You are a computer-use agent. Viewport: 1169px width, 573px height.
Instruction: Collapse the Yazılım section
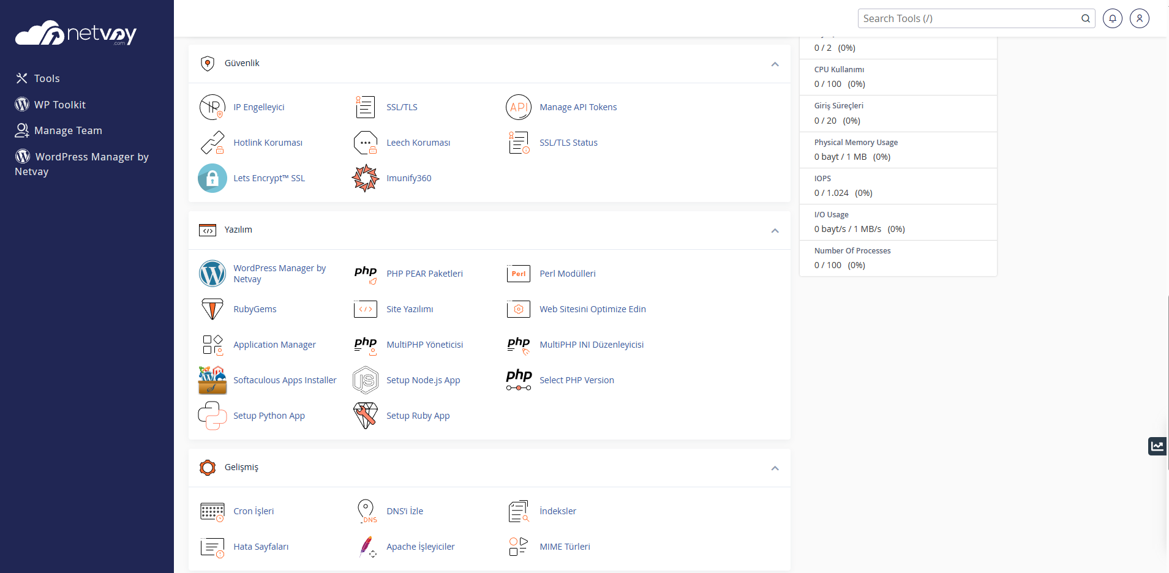coord(774,231)
